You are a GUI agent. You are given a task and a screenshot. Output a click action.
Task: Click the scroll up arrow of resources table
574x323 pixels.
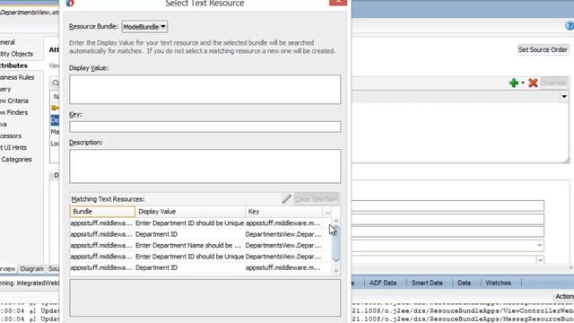coord(336,221)
